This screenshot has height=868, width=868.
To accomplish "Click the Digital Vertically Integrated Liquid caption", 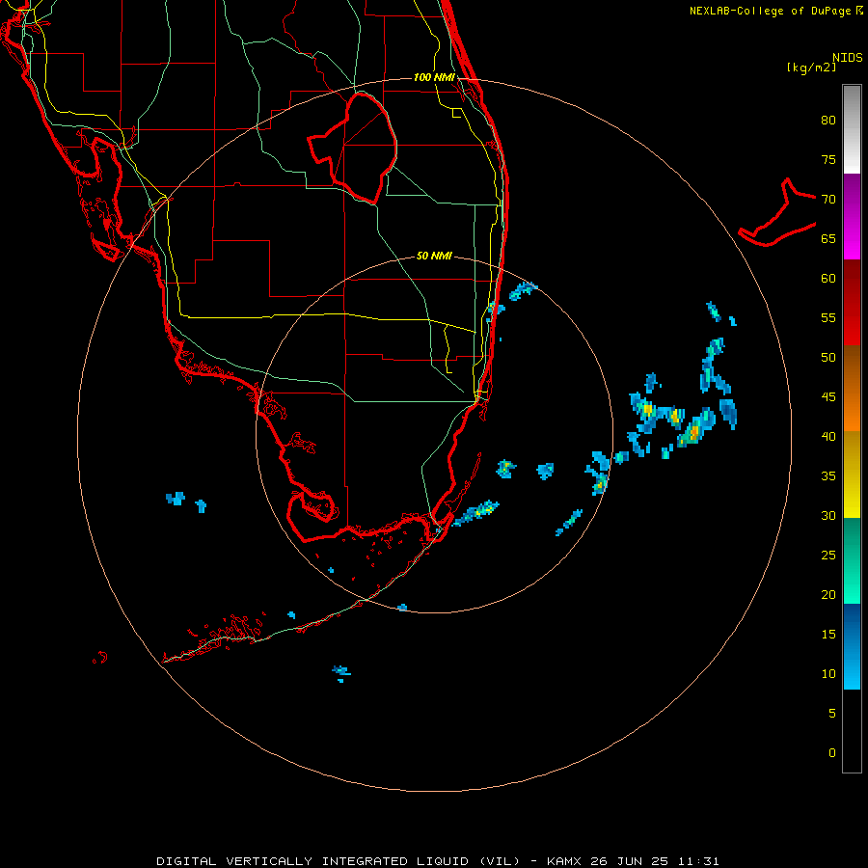I will pos(437,861).
